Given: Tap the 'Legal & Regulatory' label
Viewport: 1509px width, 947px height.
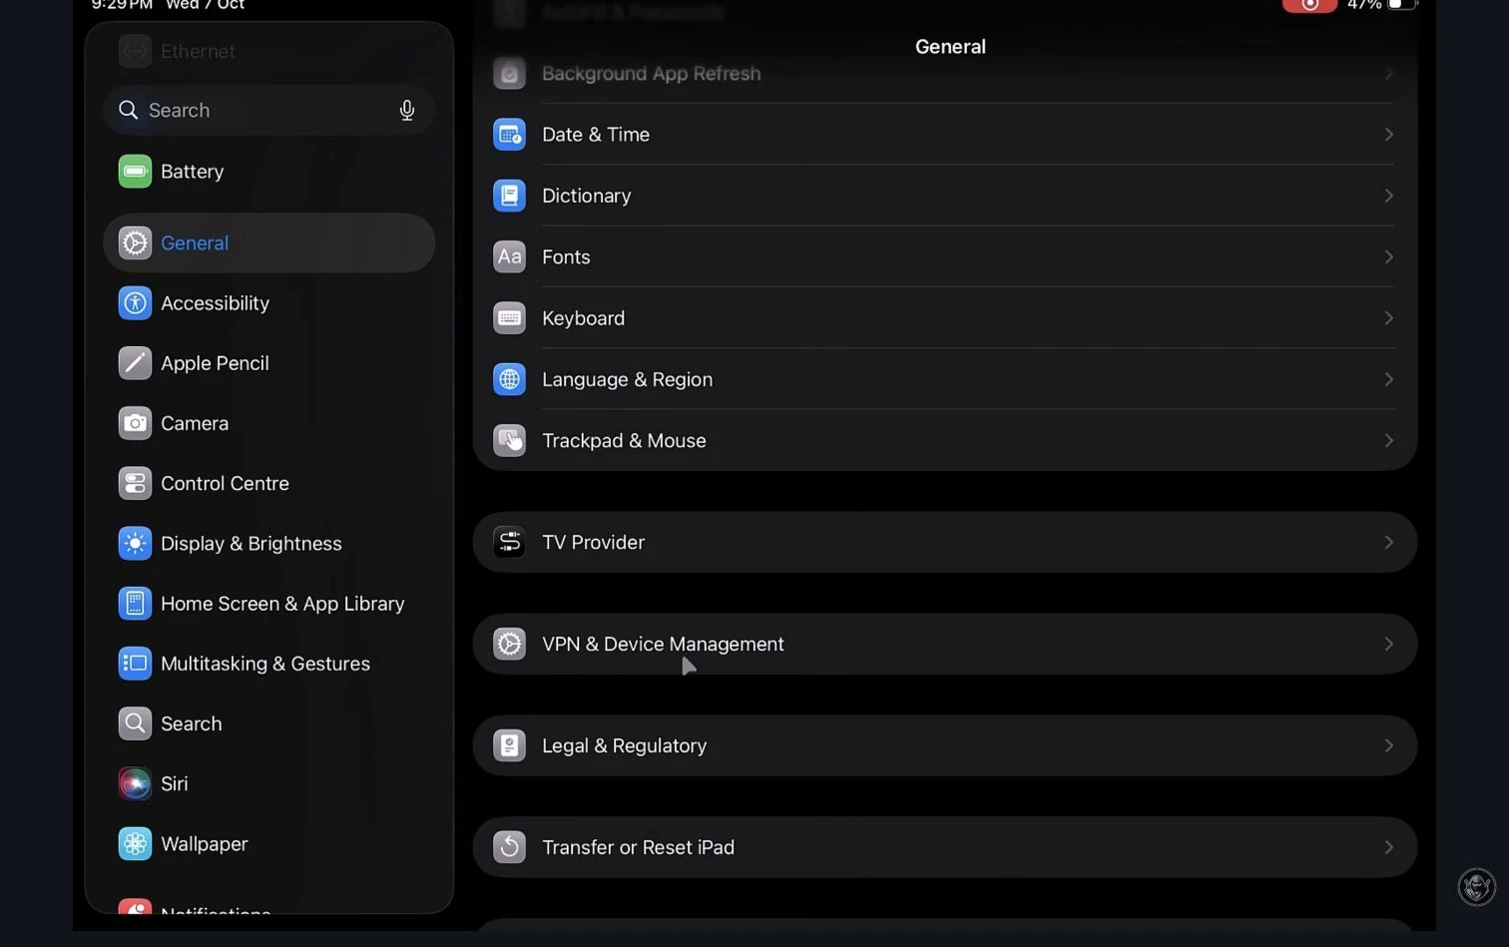Looking at the screenshot, I should coord(624,745).
